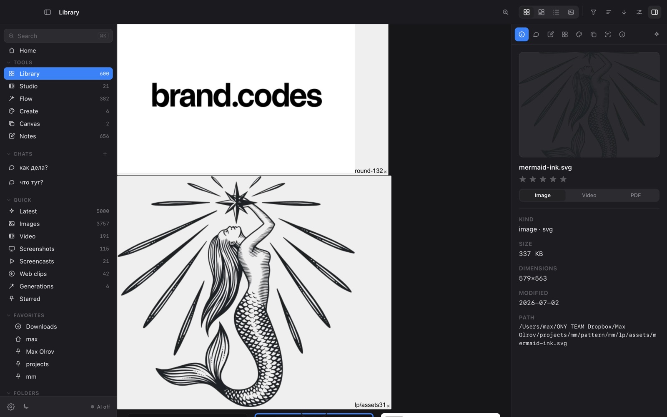Viewport: 667px width, 417px height.
Task: Switch to list view layout
Action: coord(556,12)
